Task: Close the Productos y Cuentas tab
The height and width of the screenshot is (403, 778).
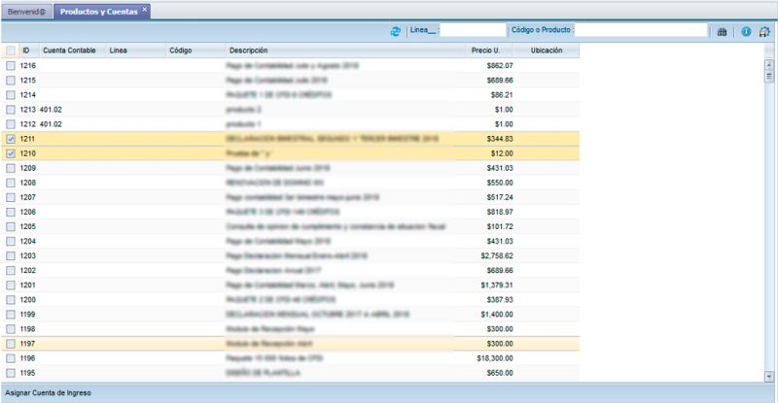Action: pos(145,10)
